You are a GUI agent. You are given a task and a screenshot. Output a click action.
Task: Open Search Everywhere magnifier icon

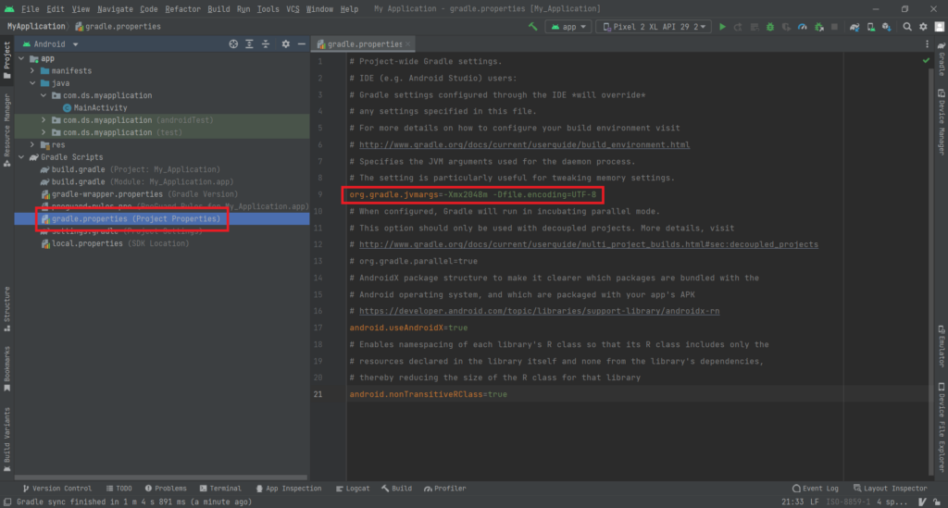pos(907,27)
